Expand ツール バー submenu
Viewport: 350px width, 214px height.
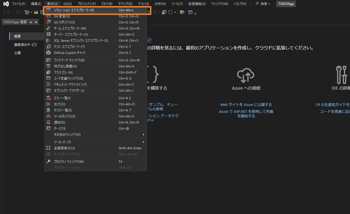point(95,142)
